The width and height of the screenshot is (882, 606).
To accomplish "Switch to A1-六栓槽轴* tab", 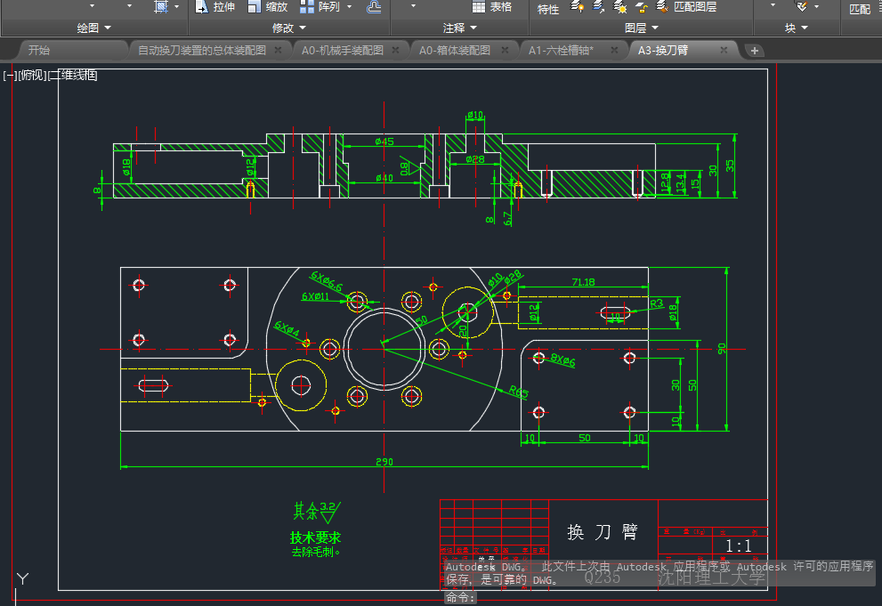I will pyautogui.click(x=561, y=50).
